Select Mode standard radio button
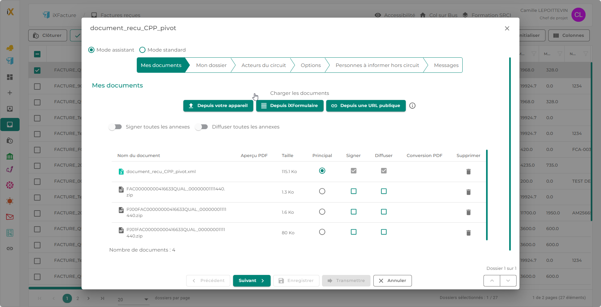Image resolution: width=601 pixels, height=307 pixels. click(x=143, y=50)
